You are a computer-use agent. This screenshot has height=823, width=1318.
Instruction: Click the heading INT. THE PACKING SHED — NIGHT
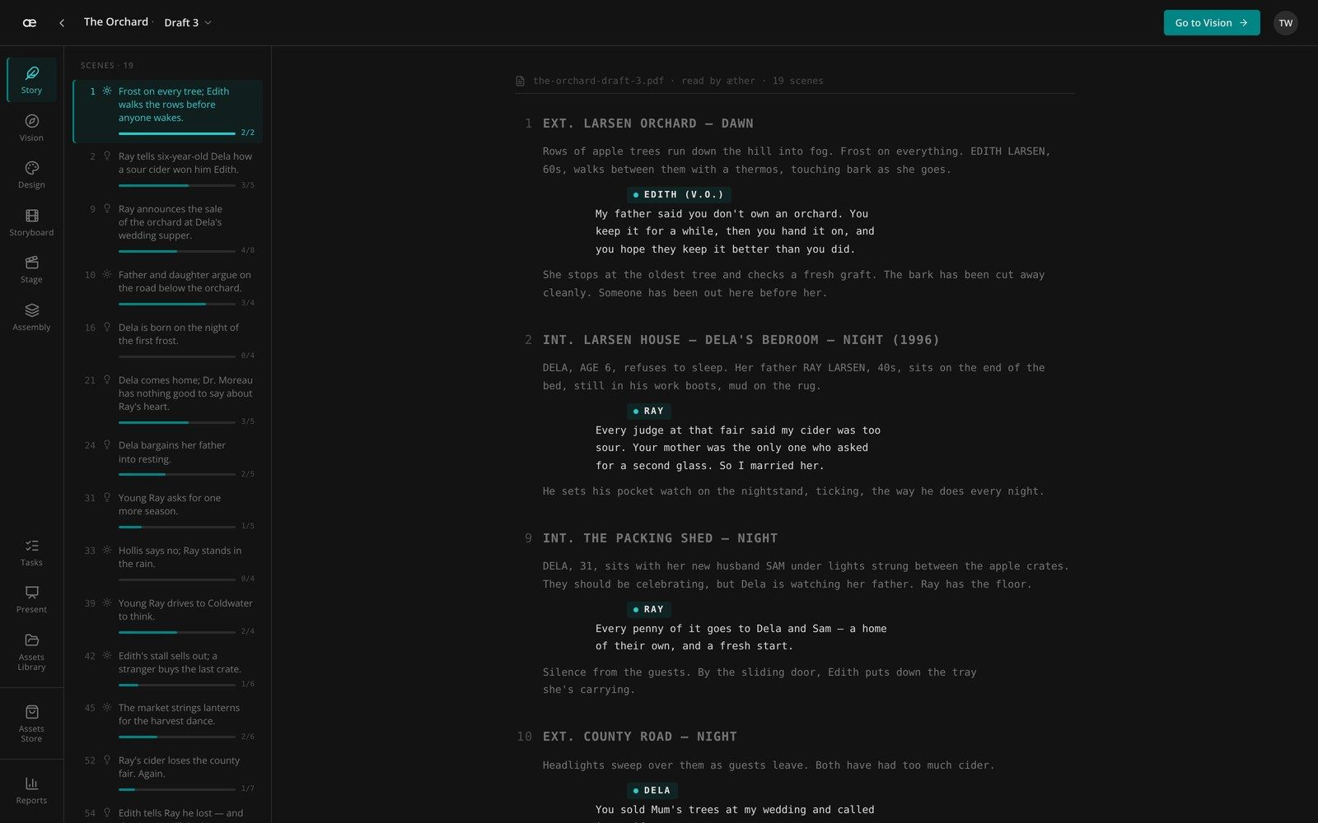click(660, 538)
